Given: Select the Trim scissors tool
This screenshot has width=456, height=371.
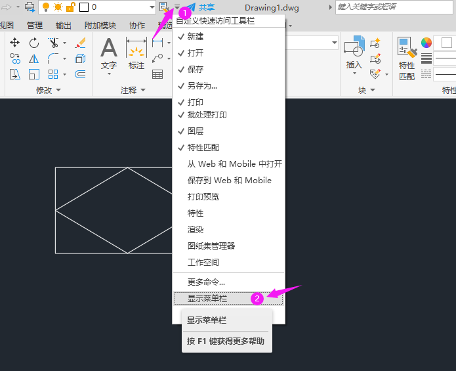Looking at the screenshot, I should pos(54,43).
